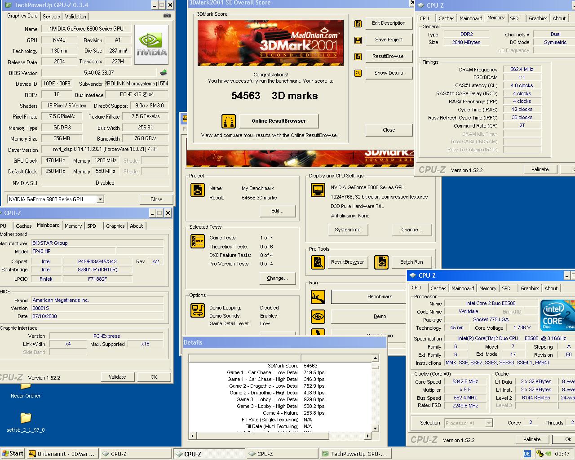Click Edit button in Project section
Screen dimensions: 575x460
pyautogui.click(x=278, y=211)
